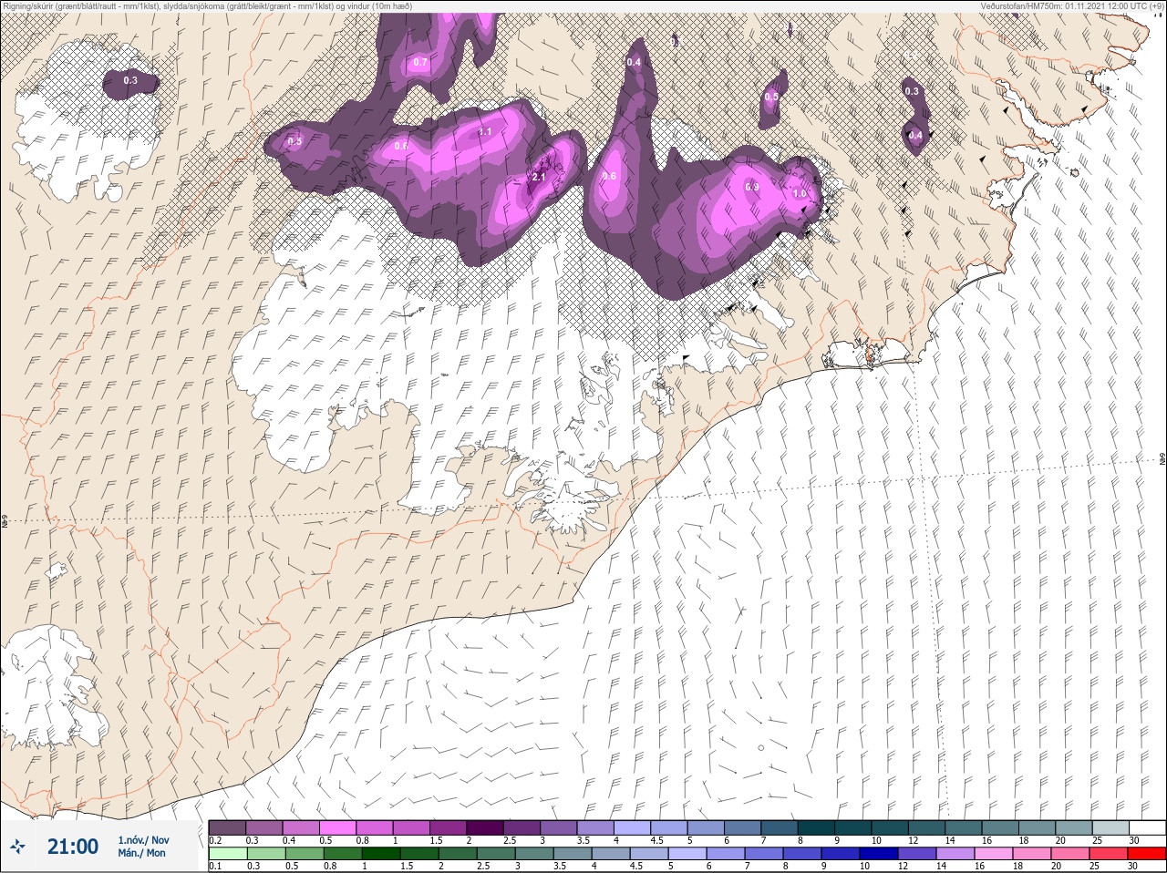
Task: Click the '0.2' label under upper legend row
Action: tap(215, 840)
